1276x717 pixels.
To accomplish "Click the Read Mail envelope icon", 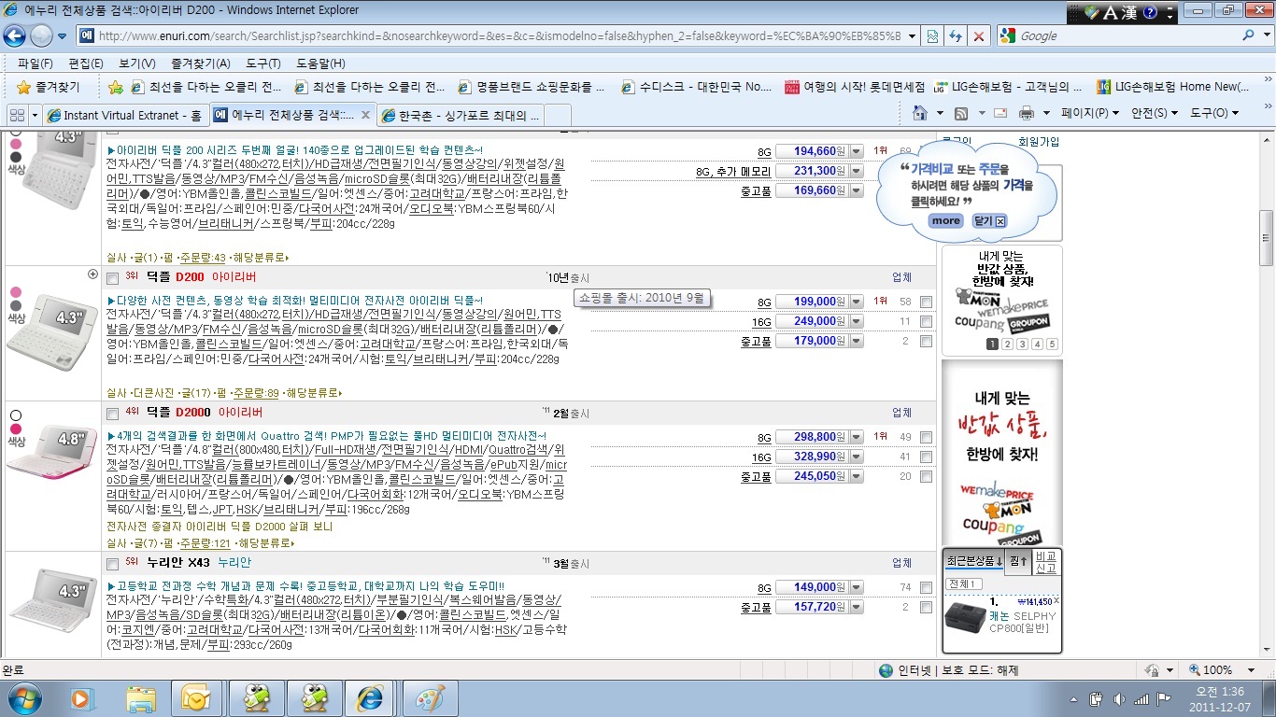I will point(1000,113).
